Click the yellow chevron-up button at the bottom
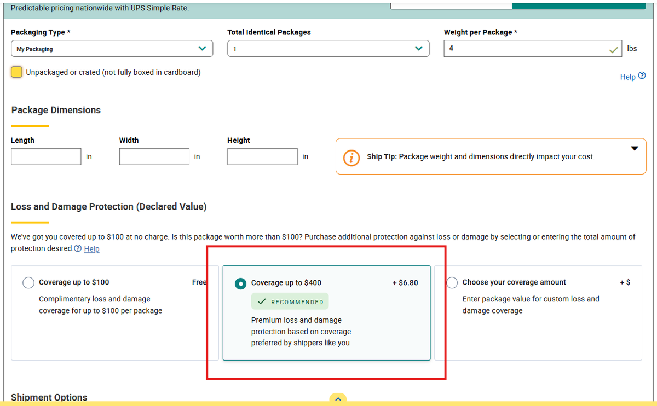Viewport: 657px width, 406px height. [338, 399]
